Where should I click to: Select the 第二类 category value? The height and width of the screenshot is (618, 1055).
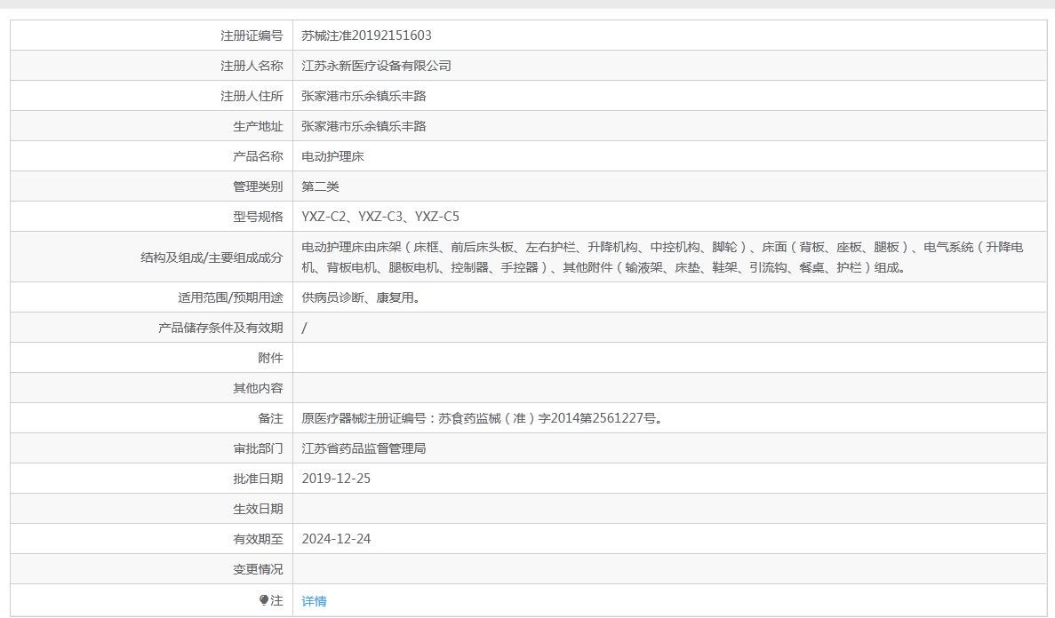tap(320, 187)
